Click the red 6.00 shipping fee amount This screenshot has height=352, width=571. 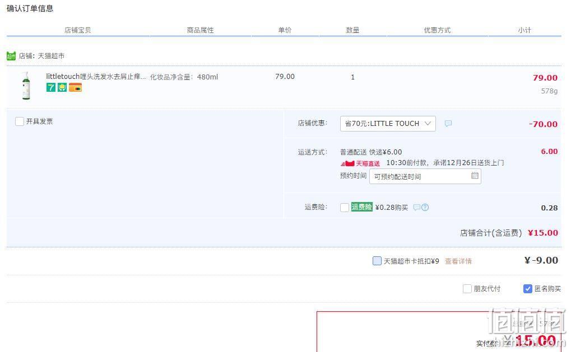549,151
